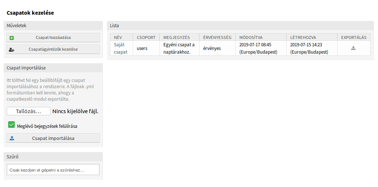This screenshot has height=187, width=378.
Task: Uncheck Meglévő bejegyzések felülírása checkbox
Action: point(11,125)
